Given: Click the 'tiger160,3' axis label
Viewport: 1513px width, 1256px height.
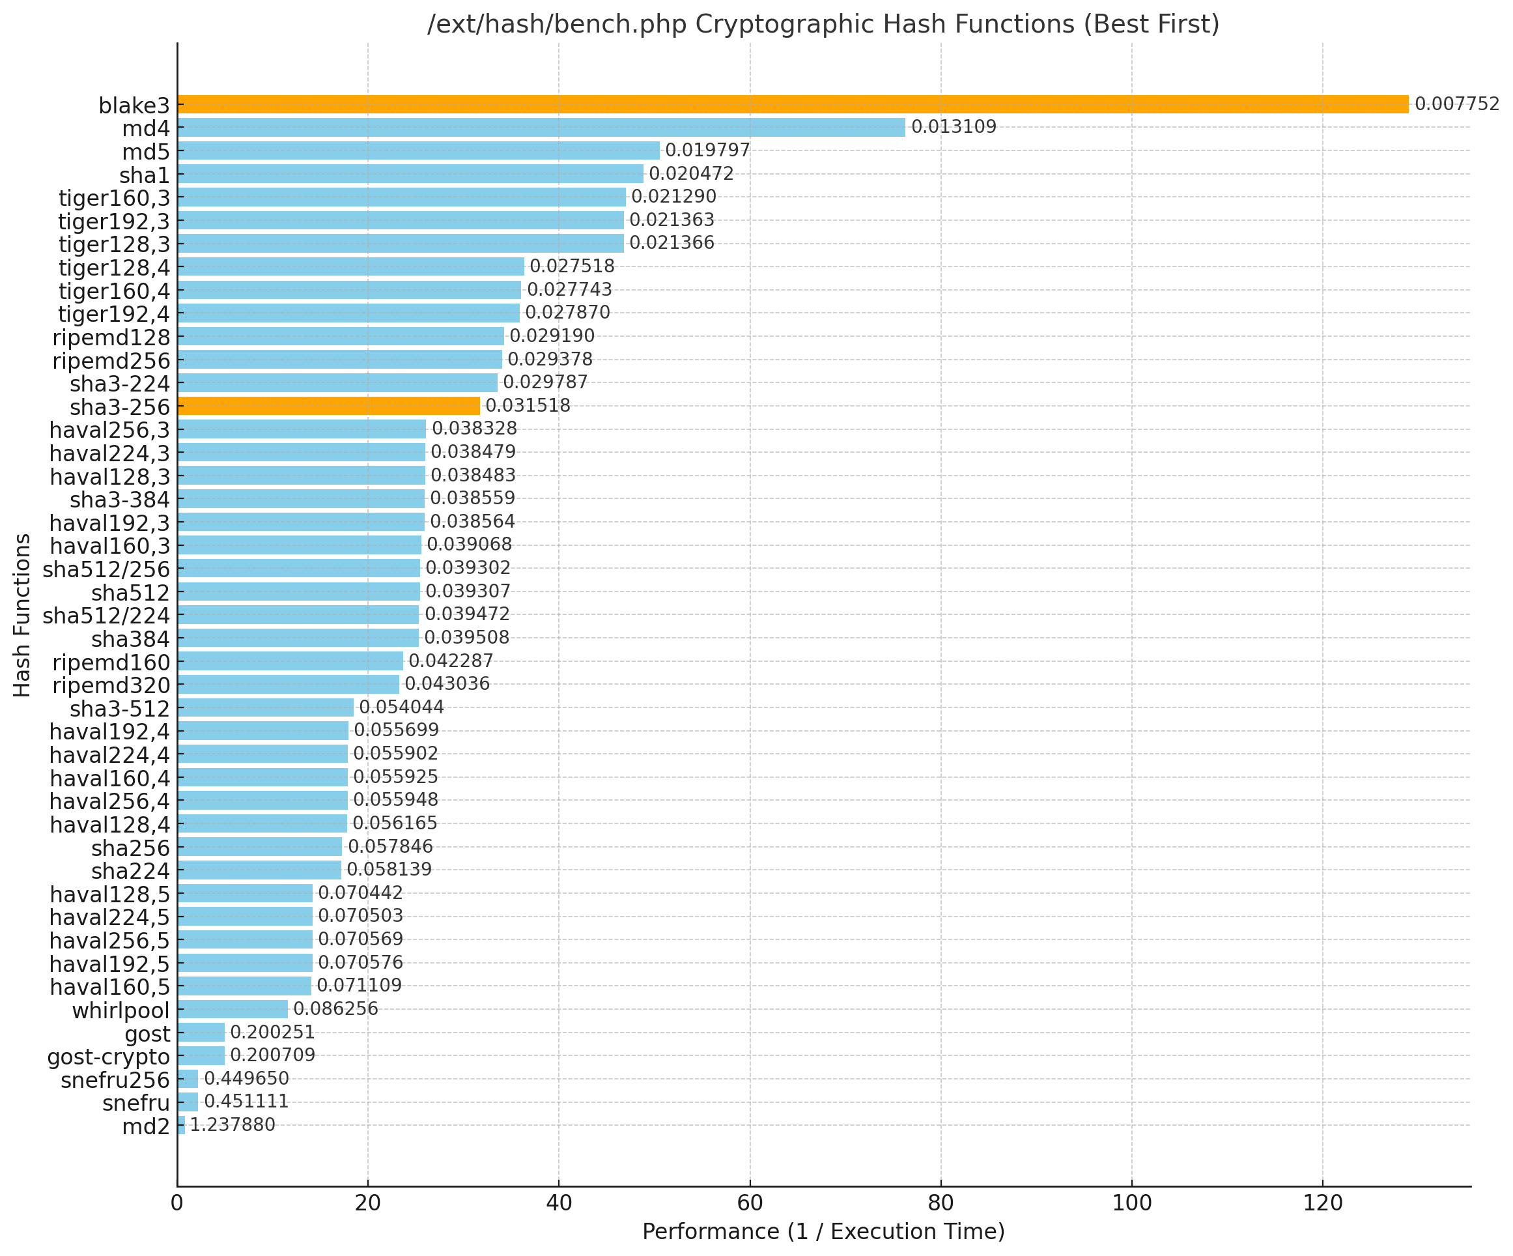Looking at the screenshot, I should click(114, 198).
